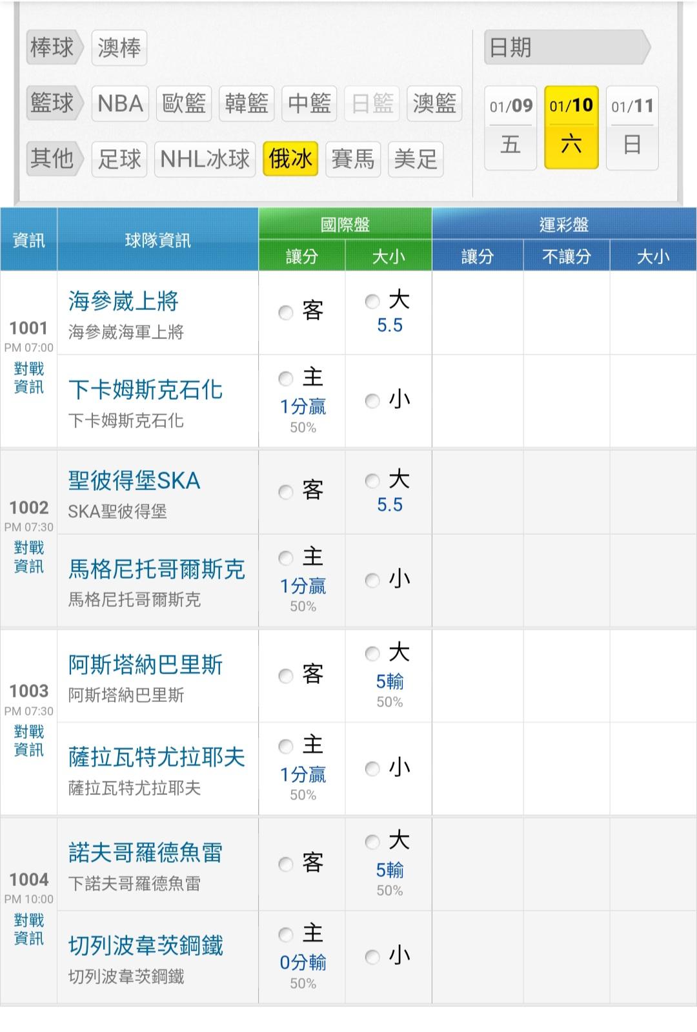The width and height of the screenshot is (697, 1032).
Task: Select the highlighted 01/10 Saturday date
Action: point(571,127)
